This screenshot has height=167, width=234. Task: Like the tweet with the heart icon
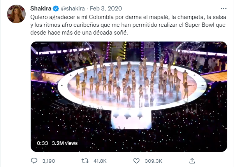[136, 161]
